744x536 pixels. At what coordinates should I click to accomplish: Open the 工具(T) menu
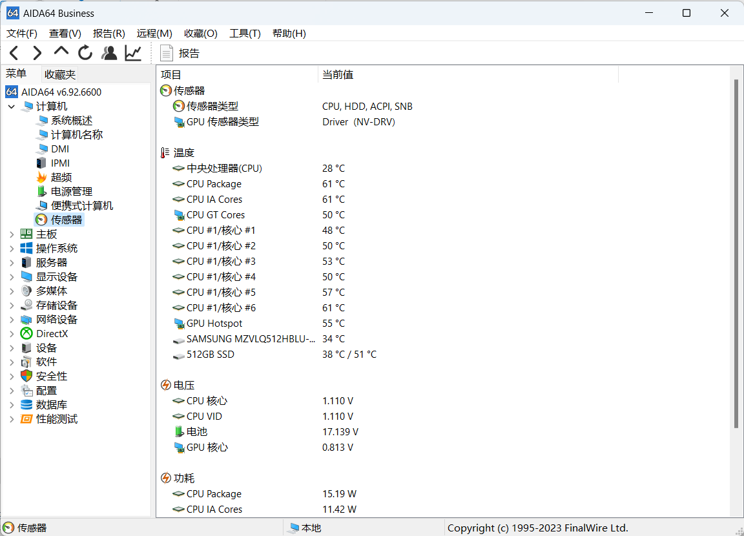click(245, 34)
